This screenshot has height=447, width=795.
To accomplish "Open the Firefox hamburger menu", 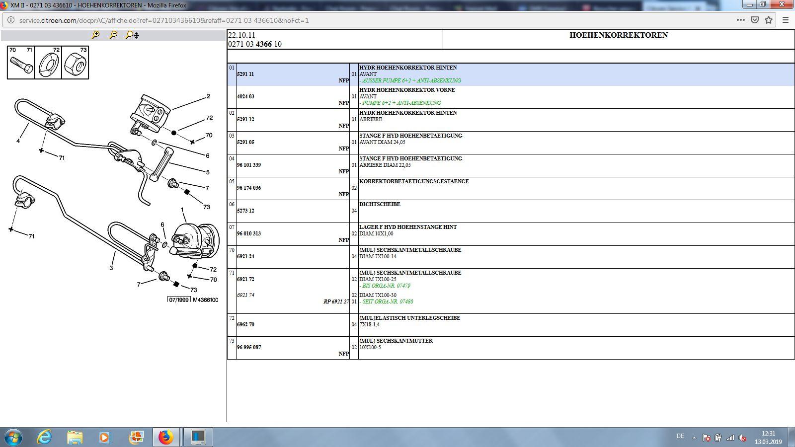I will [x=786, y=20].
